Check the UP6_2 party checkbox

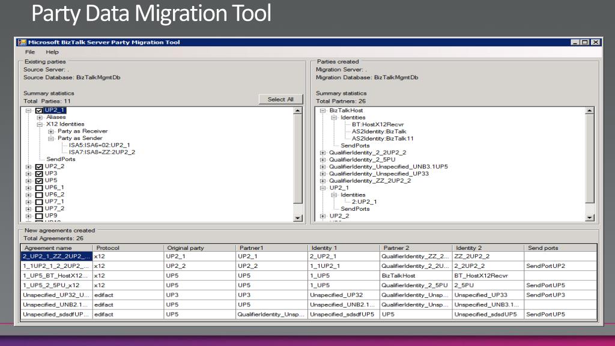39,195
